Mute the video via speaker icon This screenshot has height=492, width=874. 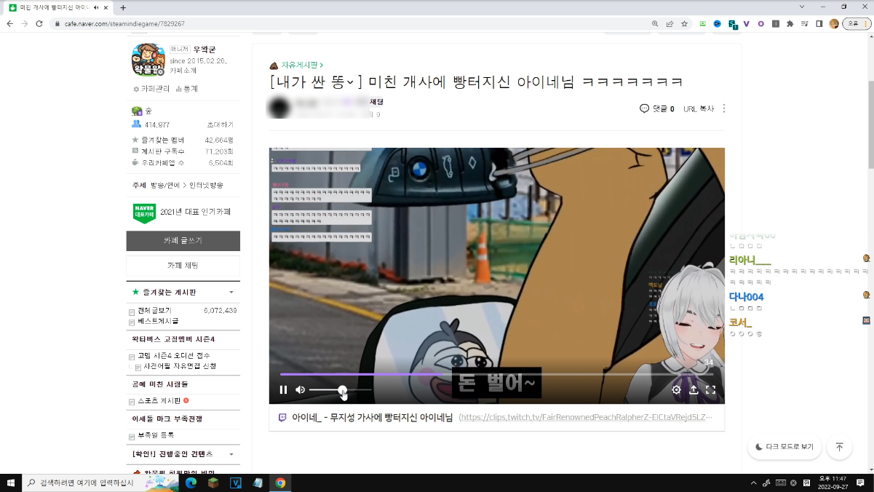(x=300, y=390)
